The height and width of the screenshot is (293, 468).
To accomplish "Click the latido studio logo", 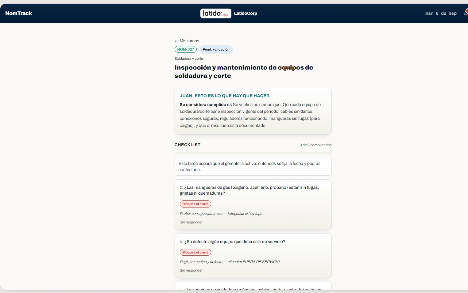I will pos(216,13).
